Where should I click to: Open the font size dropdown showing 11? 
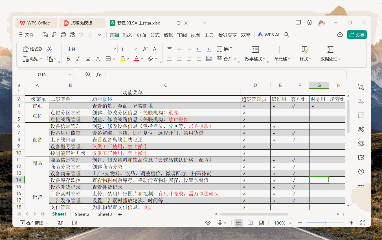point(135,49)
